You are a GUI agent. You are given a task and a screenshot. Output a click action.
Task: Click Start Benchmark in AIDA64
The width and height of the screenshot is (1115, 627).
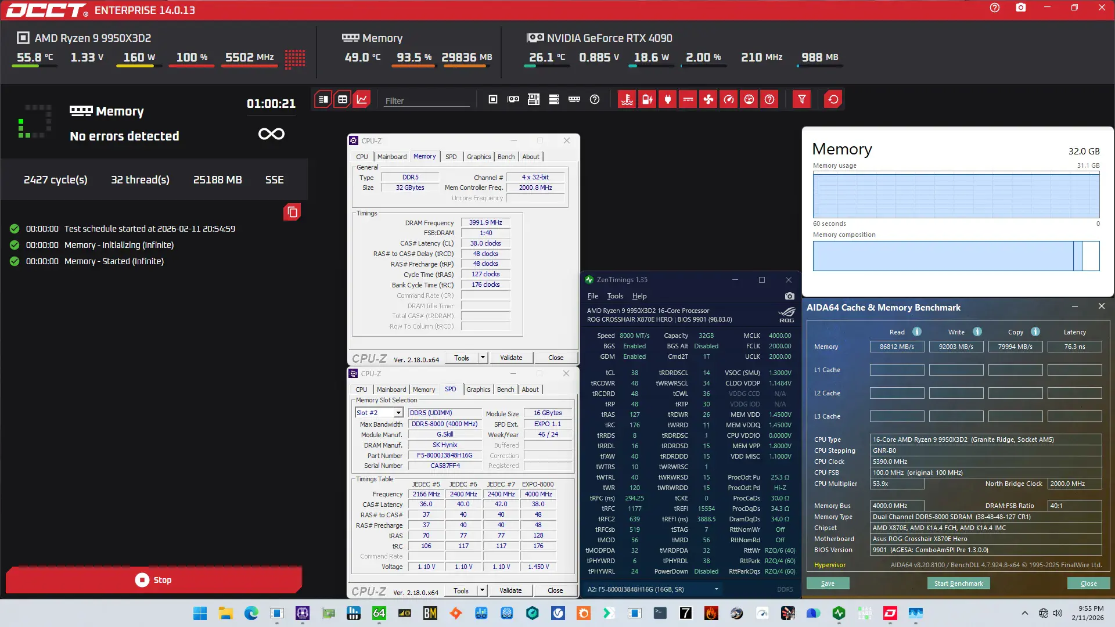click(x=958, y=583)
